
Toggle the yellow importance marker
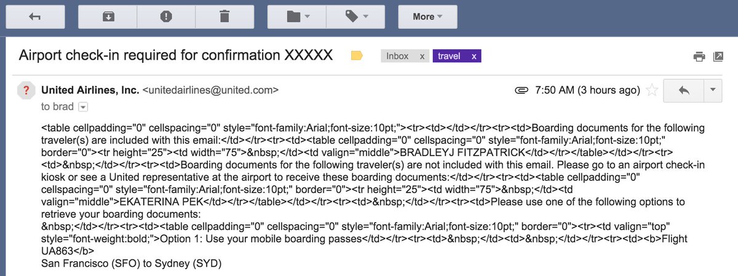click(x=356, y=56)
